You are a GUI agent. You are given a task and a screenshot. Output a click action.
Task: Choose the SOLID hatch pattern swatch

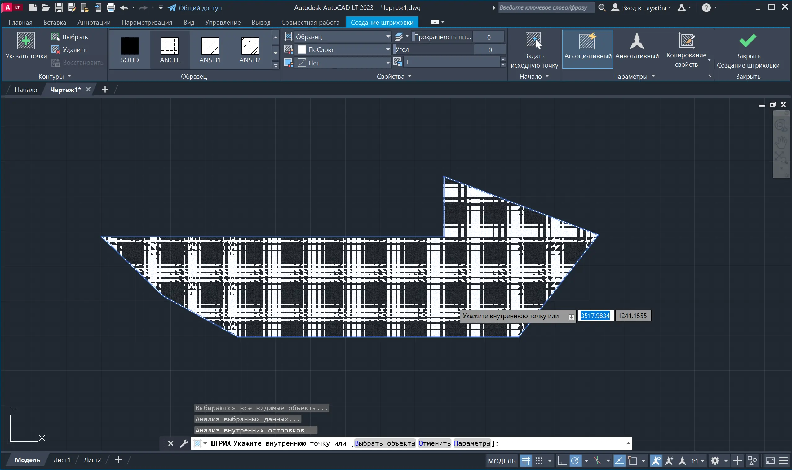(x=130, y=46)
